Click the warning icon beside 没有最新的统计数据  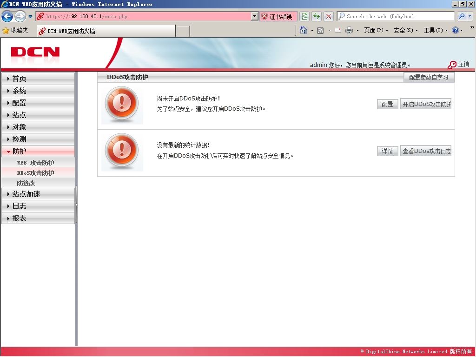tap(122, 152)
